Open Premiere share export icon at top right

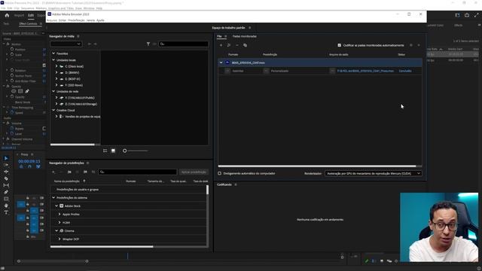point(467,15)
